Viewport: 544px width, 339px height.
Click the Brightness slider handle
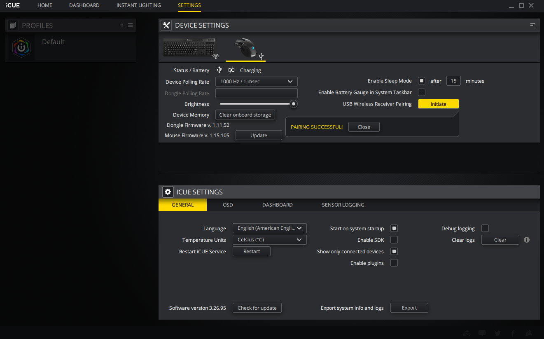(294, 104)
